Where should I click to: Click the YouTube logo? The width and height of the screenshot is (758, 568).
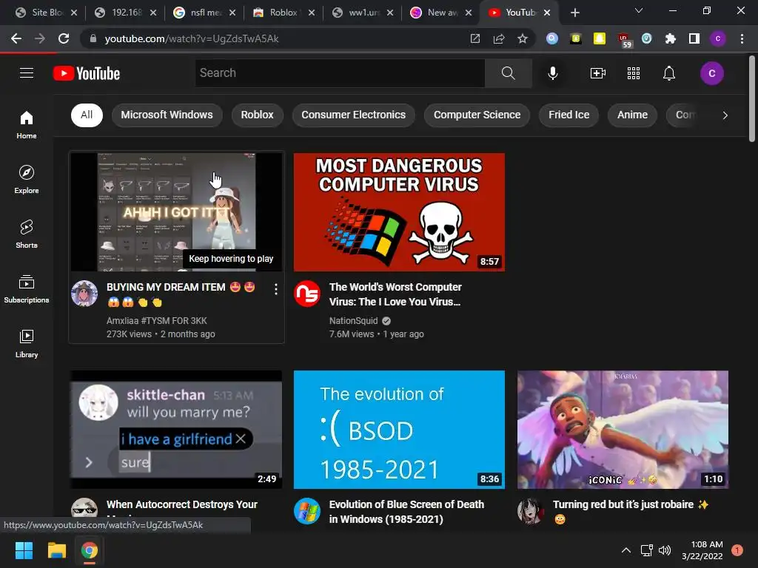(x=87, y=73)
